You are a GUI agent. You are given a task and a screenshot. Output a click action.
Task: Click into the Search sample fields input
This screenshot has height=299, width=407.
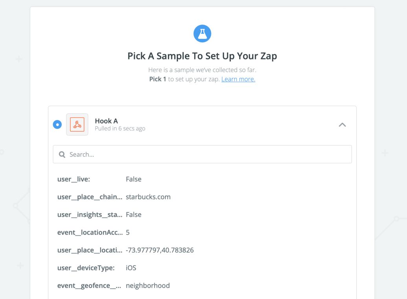pos(208,155)
